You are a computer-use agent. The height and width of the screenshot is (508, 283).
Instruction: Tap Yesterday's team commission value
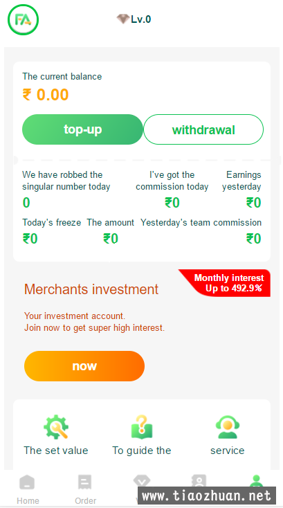pyautogui.click(x=253, y=239)
